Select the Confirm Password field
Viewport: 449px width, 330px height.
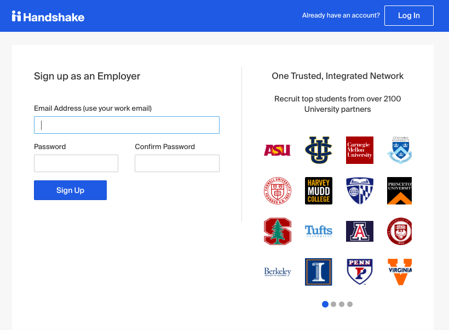click(x=177, y=163)
